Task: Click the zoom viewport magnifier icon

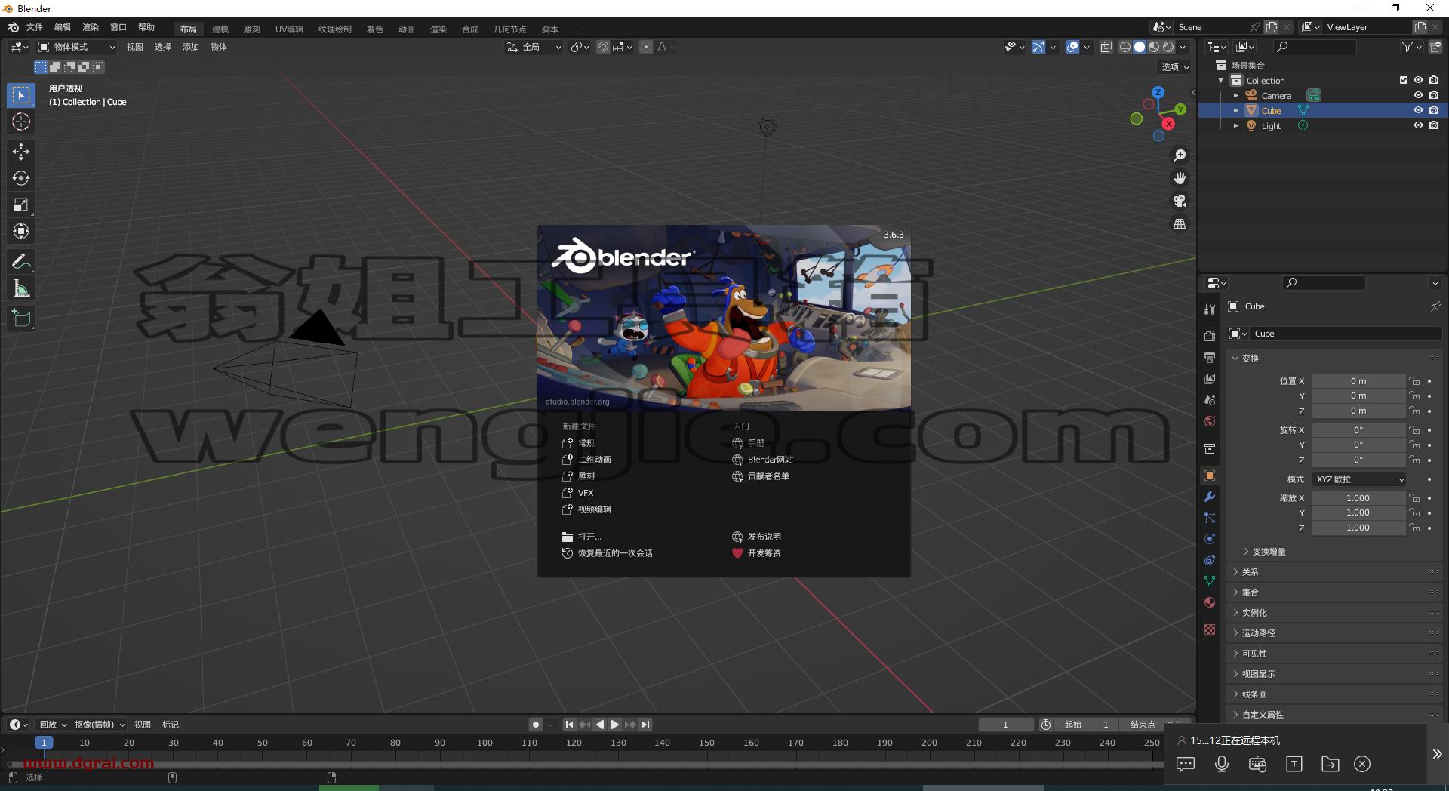Action: coord(1180,155)
